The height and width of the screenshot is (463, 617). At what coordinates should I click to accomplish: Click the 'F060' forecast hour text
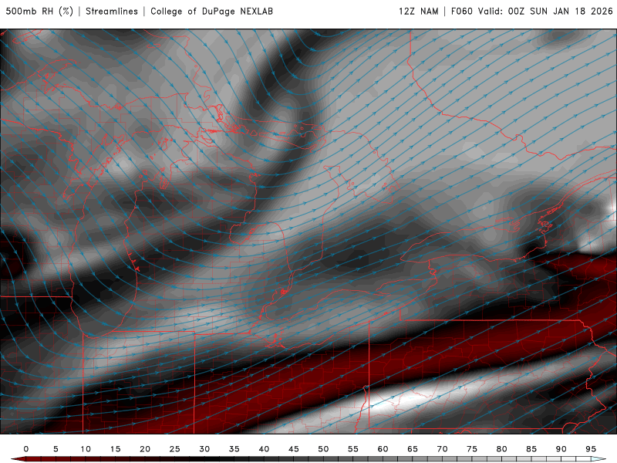pyautogui.click(x=461, y=12)
